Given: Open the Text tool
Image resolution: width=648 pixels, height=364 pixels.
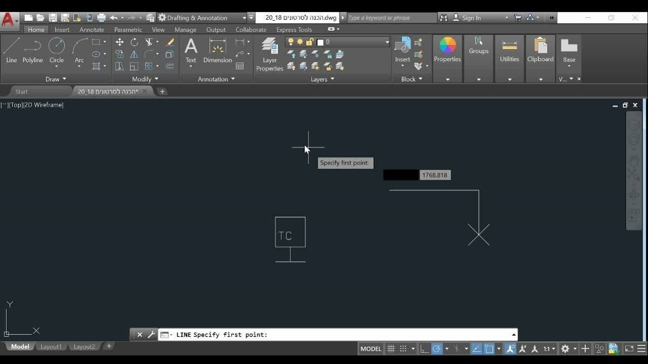Looking at the screenshot, I should coord(191,51).
